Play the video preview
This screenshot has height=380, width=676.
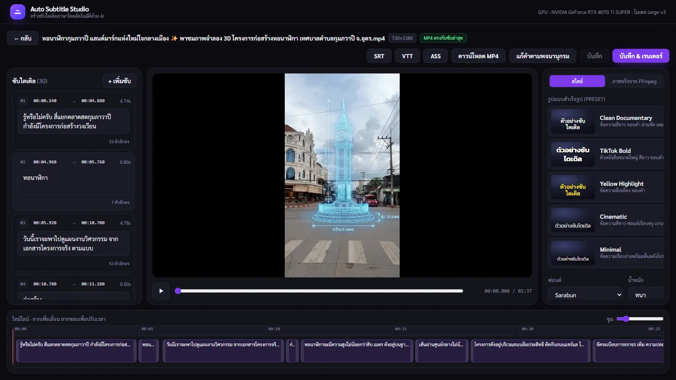point(161,291)
